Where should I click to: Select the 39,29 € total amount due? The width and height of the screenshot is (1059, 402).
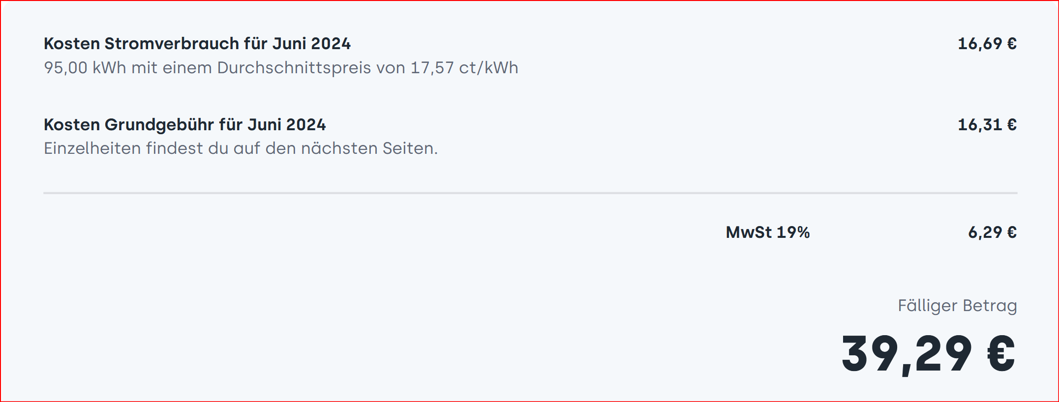[929, 354]
